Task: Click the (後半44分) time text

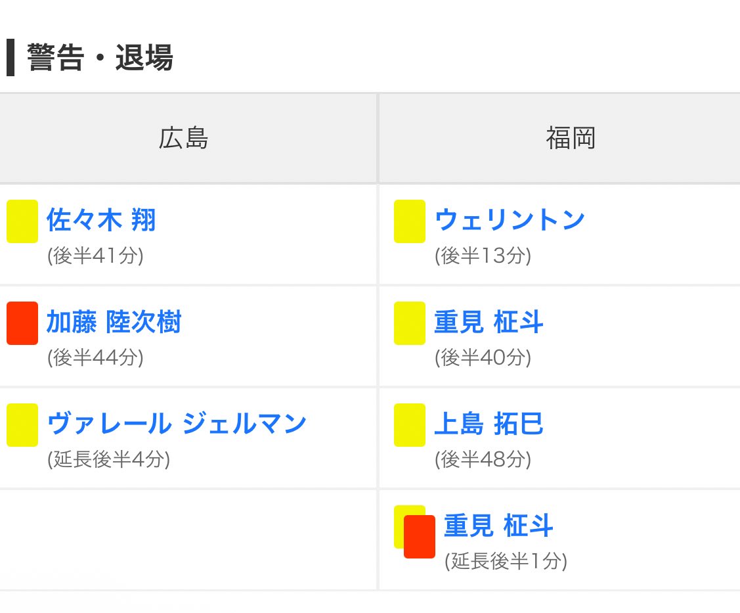Action: click(95, 357)
